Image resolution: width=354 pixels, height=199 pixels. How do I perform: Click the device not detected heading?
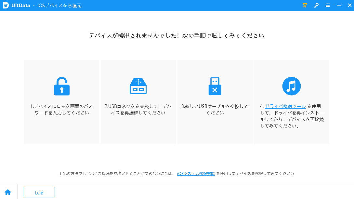[x=177, y=36]
